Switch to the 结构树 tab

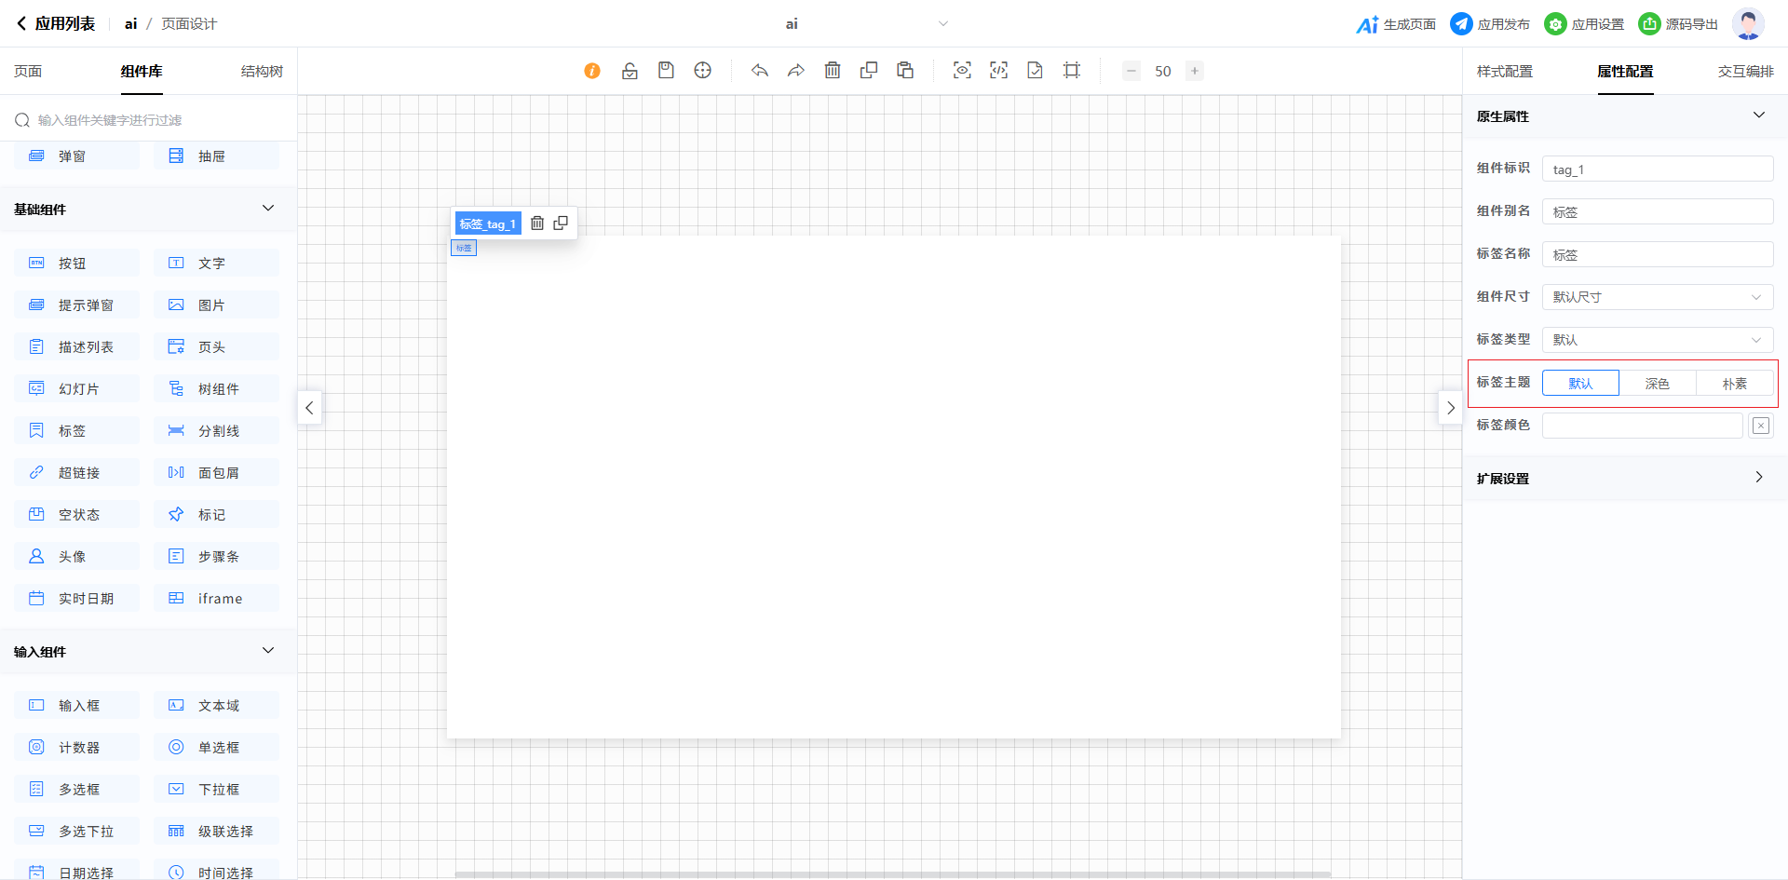262,72
